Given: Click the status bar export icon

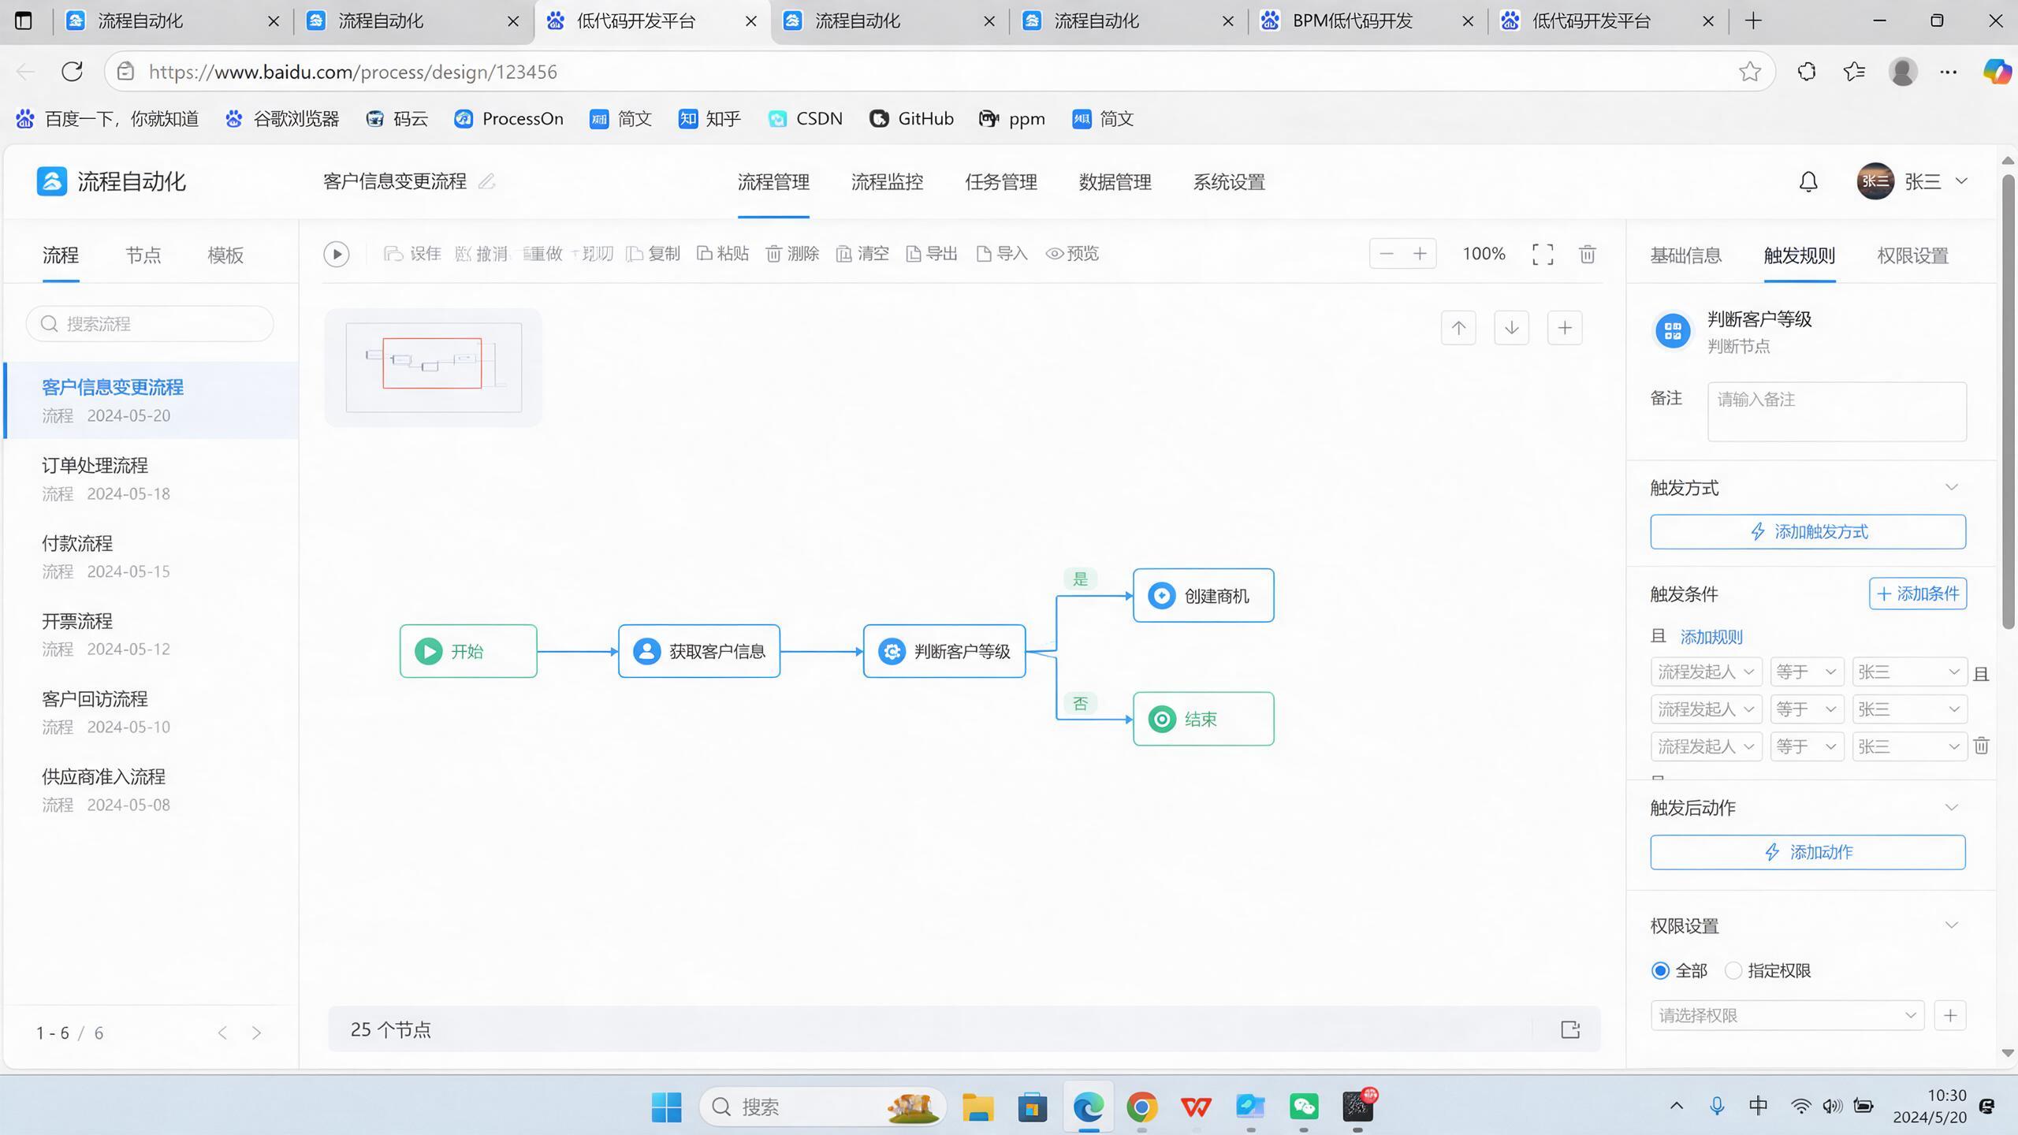Looking at the screenshot, I should point(1570,1029).
